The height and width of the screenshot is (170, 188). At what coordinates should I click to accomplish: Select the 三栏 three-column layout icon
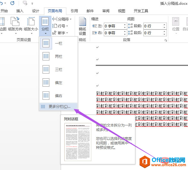coord(46,69)
